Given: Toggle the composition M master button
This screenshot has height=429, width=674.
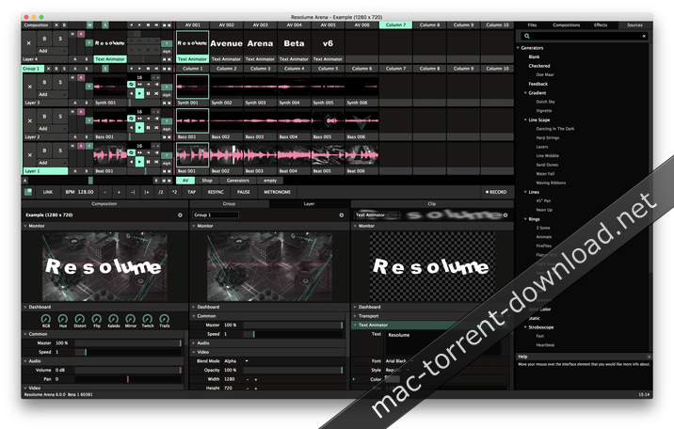Looking at the screenshot, I should point(89,25).
